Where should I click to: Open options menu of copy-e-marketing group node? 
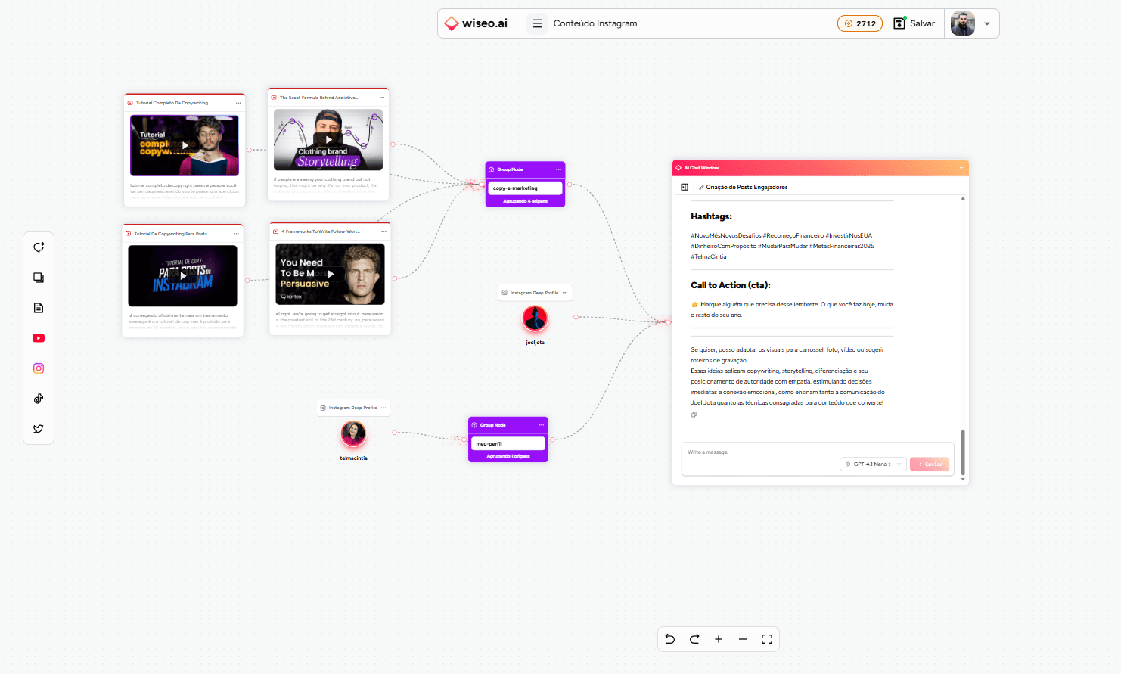pyautogui.click(x=558, y=169)
